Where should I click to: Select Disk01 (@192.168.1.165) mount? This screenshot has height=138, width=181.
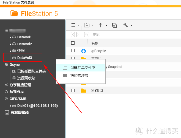37,106
